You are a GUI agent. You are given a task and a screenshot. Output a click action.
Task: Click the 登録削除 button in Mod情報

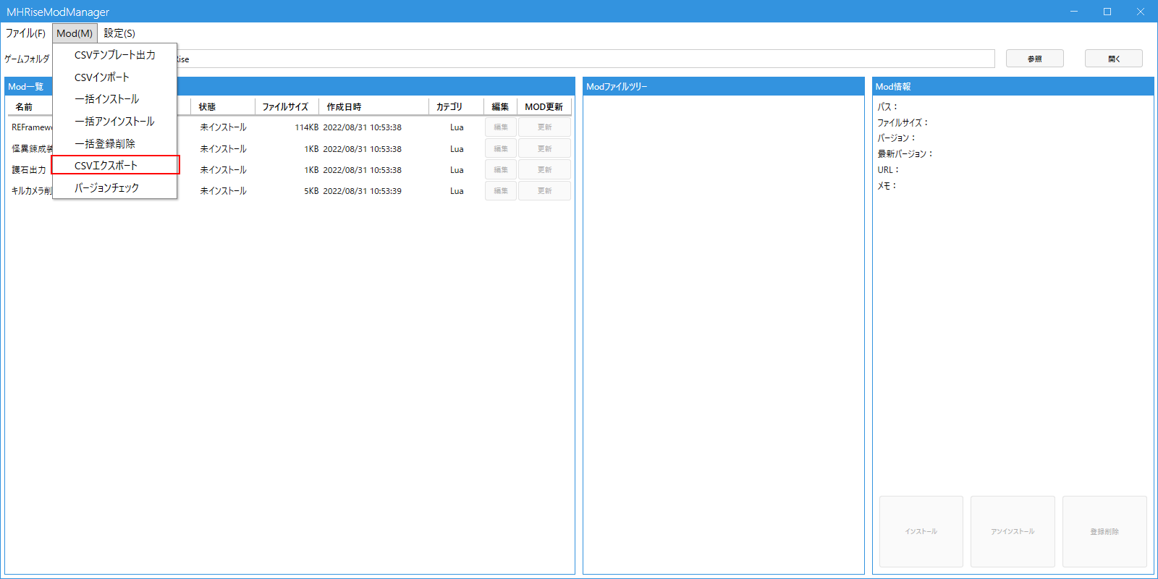(x=1104, y=531)
